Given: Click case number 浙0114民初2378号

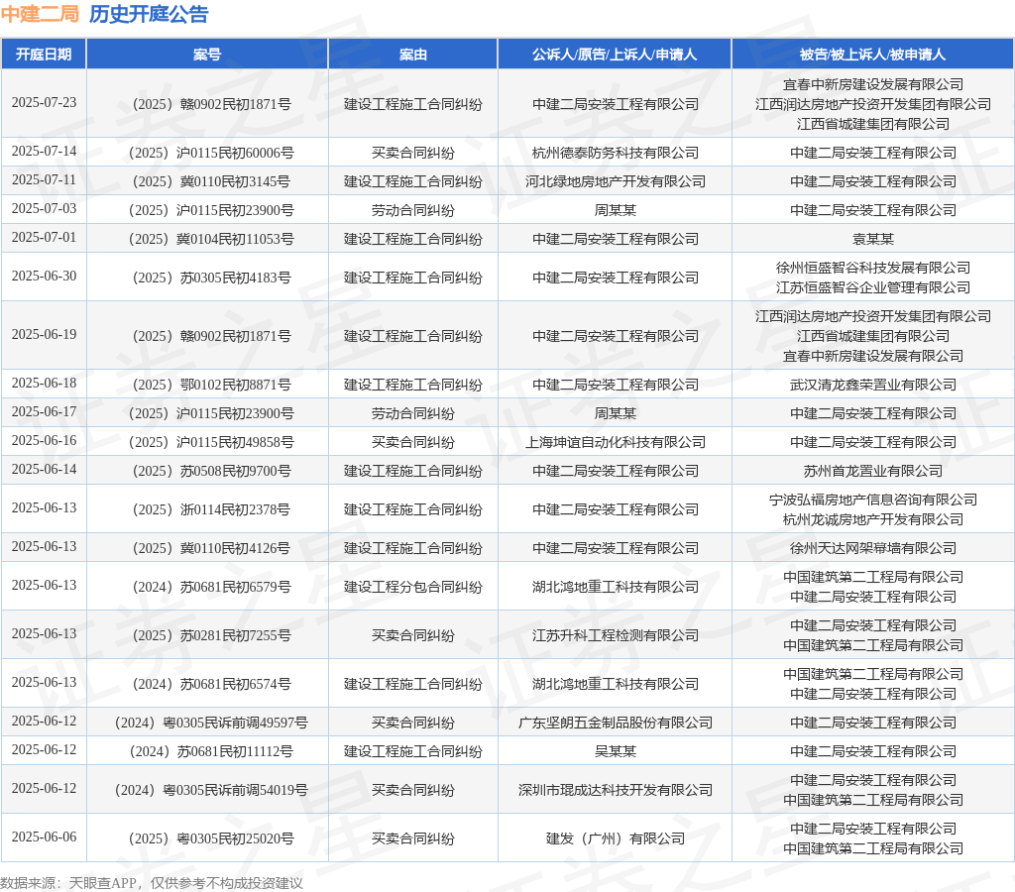Looking at the screenshot, I should point(211,509).
